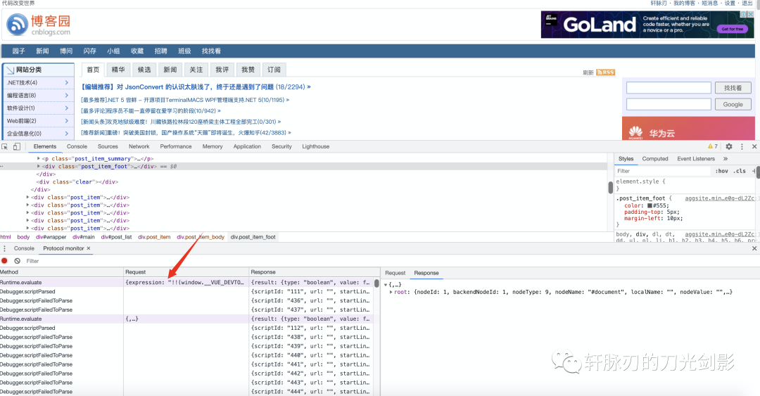Screen dimensions: 760x396
Task: Click the cnblogs logo
Action: click(39, 26)
